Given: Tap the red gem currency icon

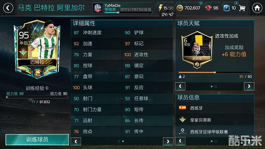Looking at the screenshot, I should tap(208, 8).
